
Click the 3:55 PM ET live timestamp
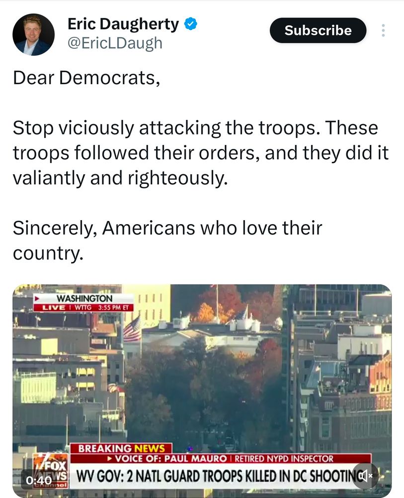(x=113, y=307)
